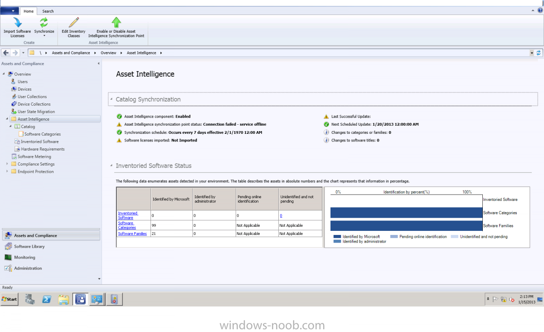
Task: Collapse the Catalog Synchronization section
Action: pos(112,99)
